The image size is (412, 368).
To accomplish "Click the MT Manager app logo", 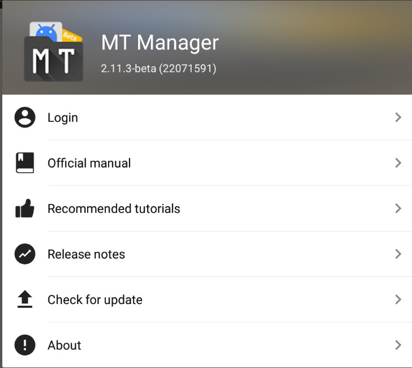I will pyautogui.click(x=53, y=52).
